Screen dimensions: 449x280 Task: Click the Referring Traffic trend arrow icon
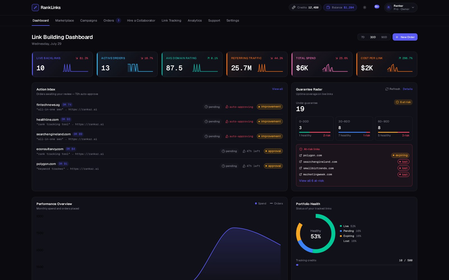272,58
